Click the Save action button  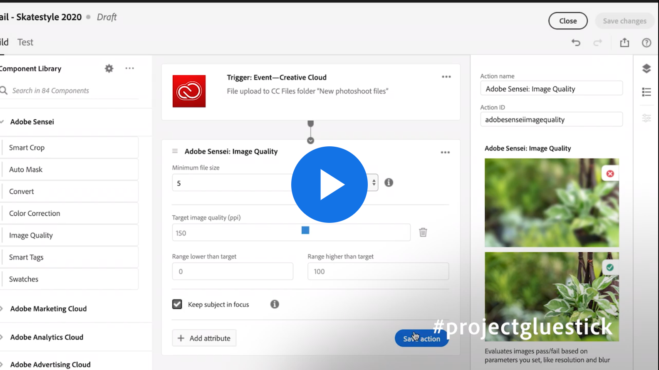[x=421, y=338]
